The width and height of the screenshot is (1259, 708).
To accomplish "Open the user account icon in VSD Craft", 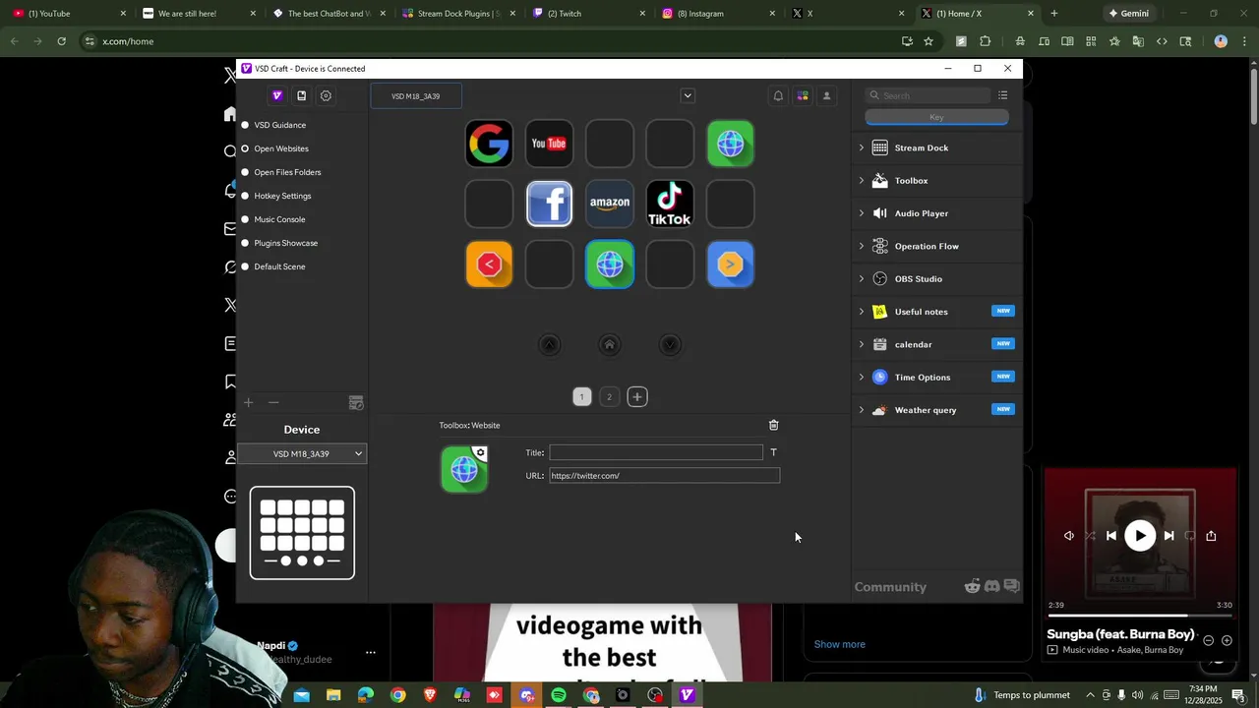I will coord(826,95).
